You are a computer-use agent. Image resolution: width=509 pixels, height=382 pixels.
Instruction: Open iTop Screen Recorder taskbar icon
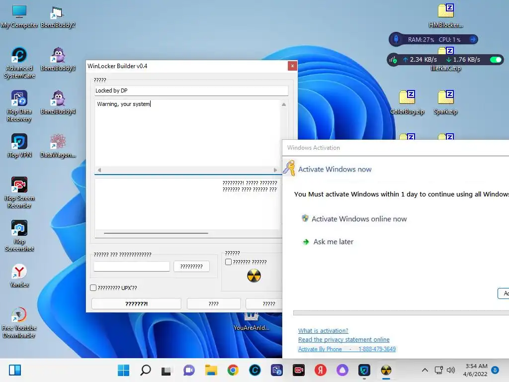(299, 370)
